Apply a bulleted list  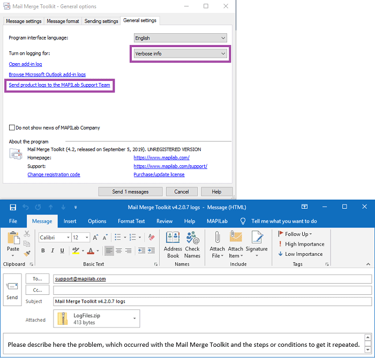tap(117, 237)
